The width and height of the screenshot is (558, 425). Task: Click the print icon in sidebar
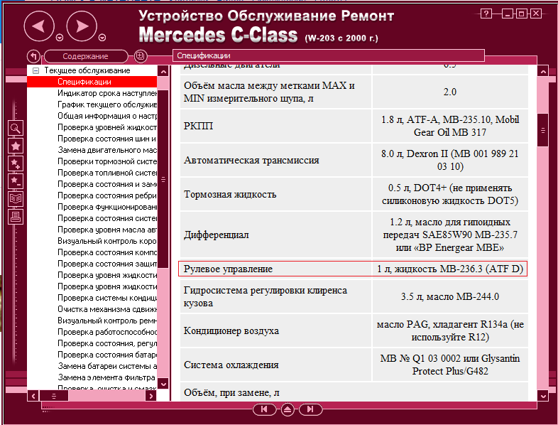click(x=16, y=216)
